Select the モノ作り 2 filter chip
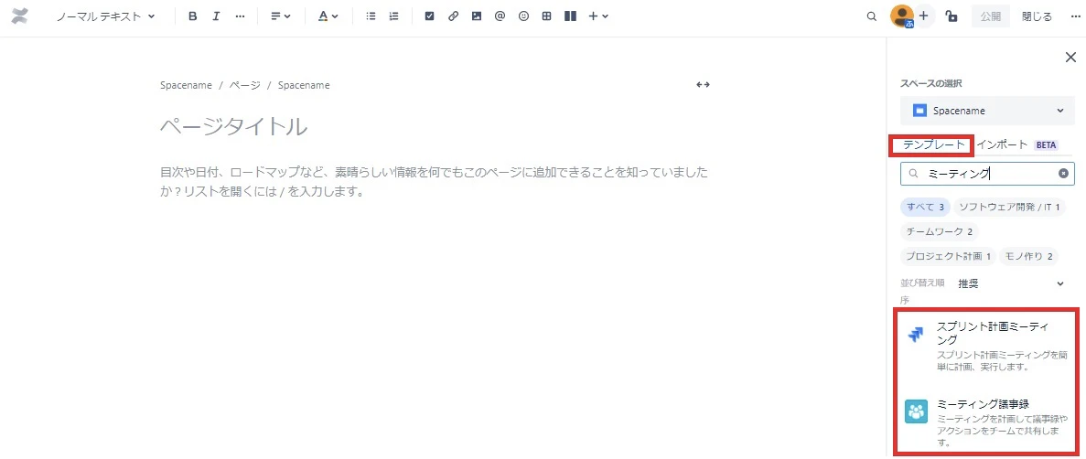 click(1029, 257)
